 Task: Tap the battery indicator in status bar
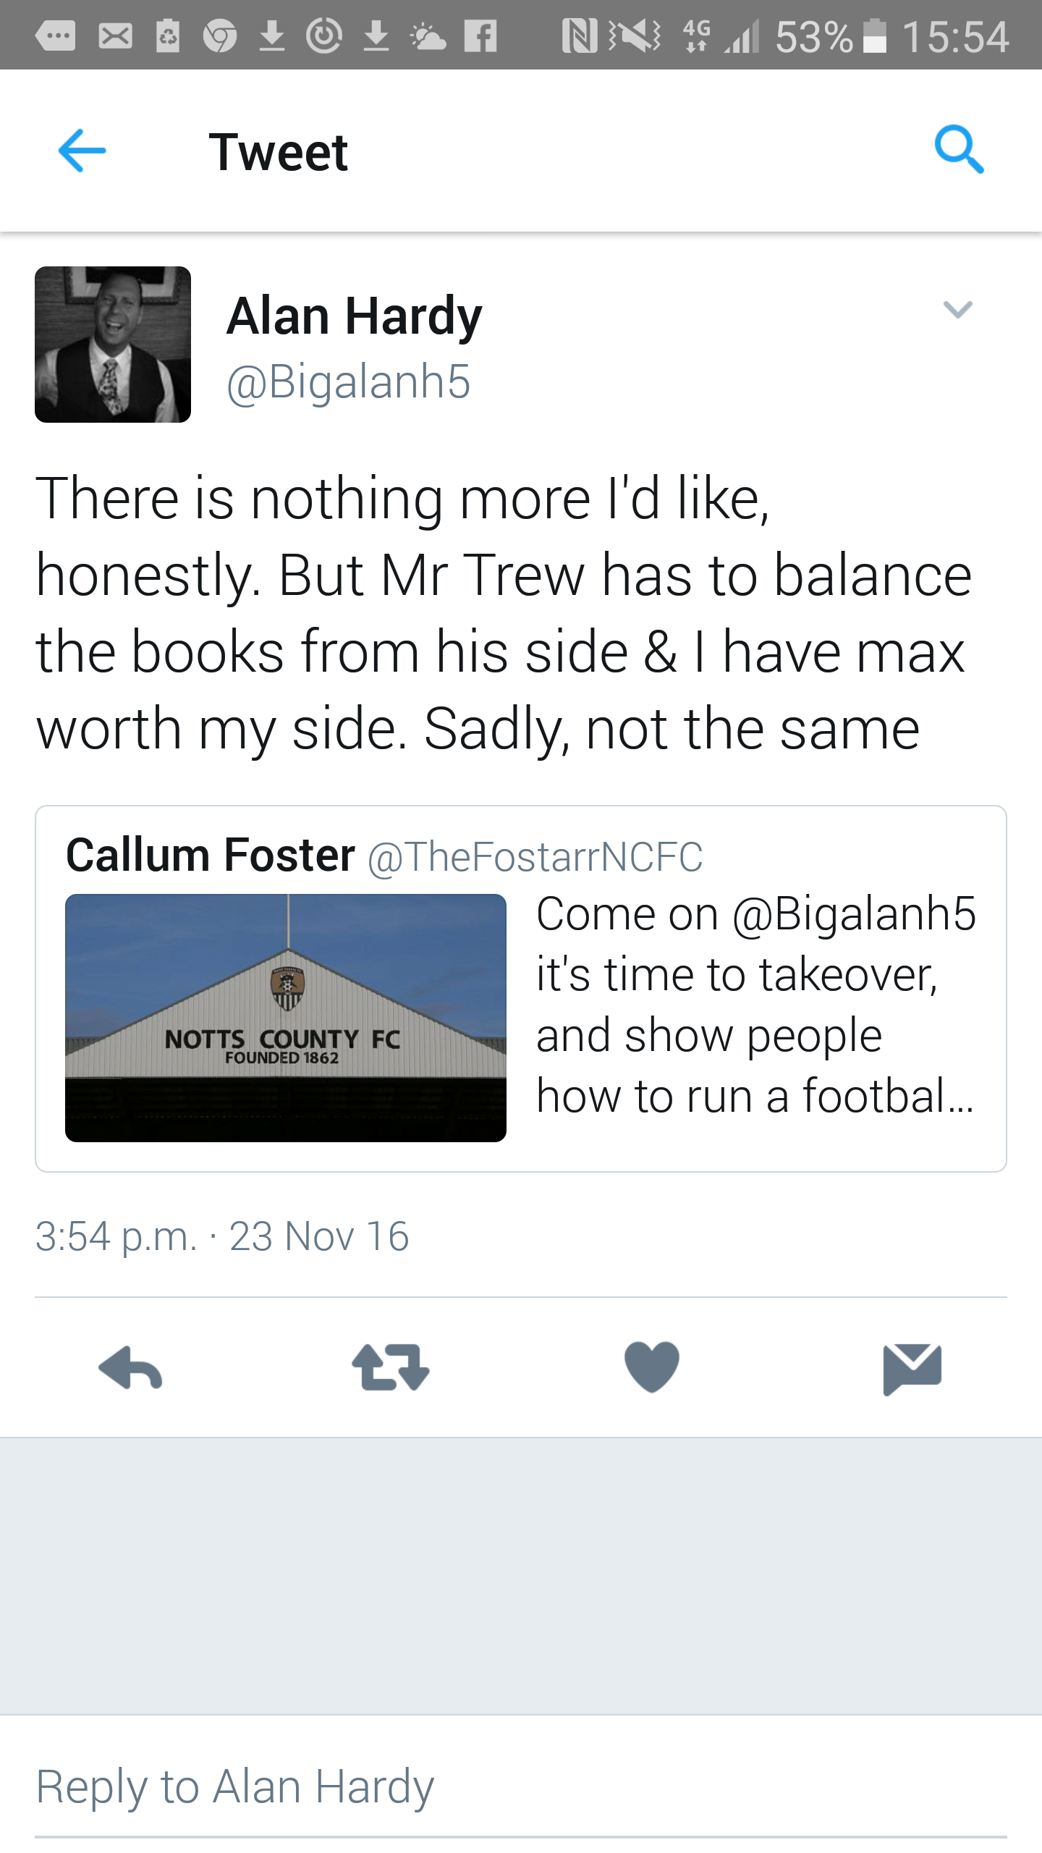(875, 35)
